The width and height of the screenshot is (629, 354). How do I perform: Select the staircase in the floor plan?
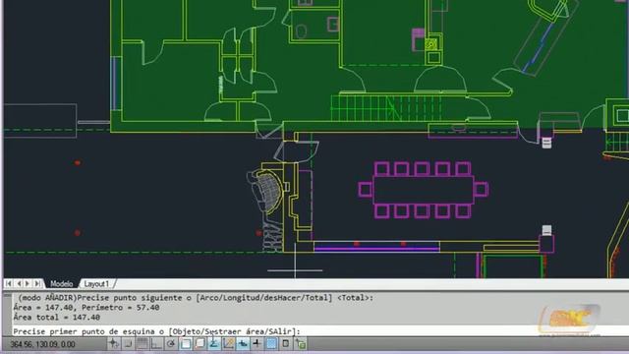tap(386, 108)
